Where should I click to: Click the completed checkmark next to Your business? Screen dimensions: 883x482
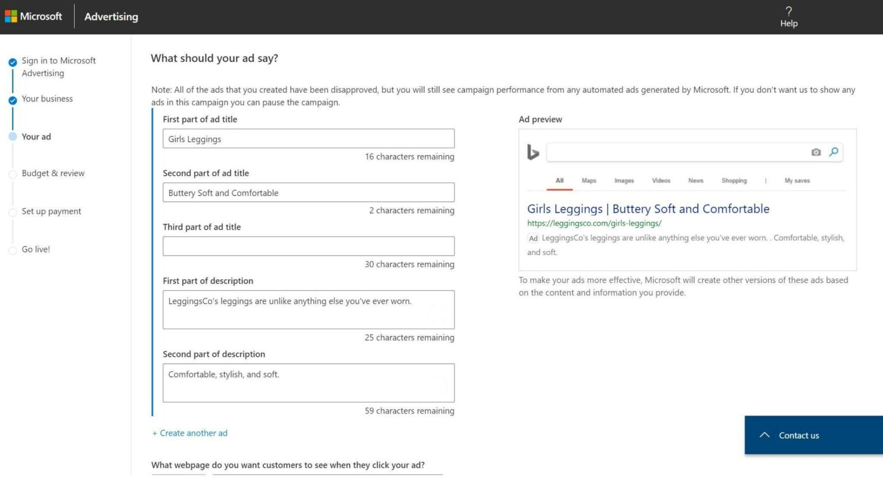point(13,100)
